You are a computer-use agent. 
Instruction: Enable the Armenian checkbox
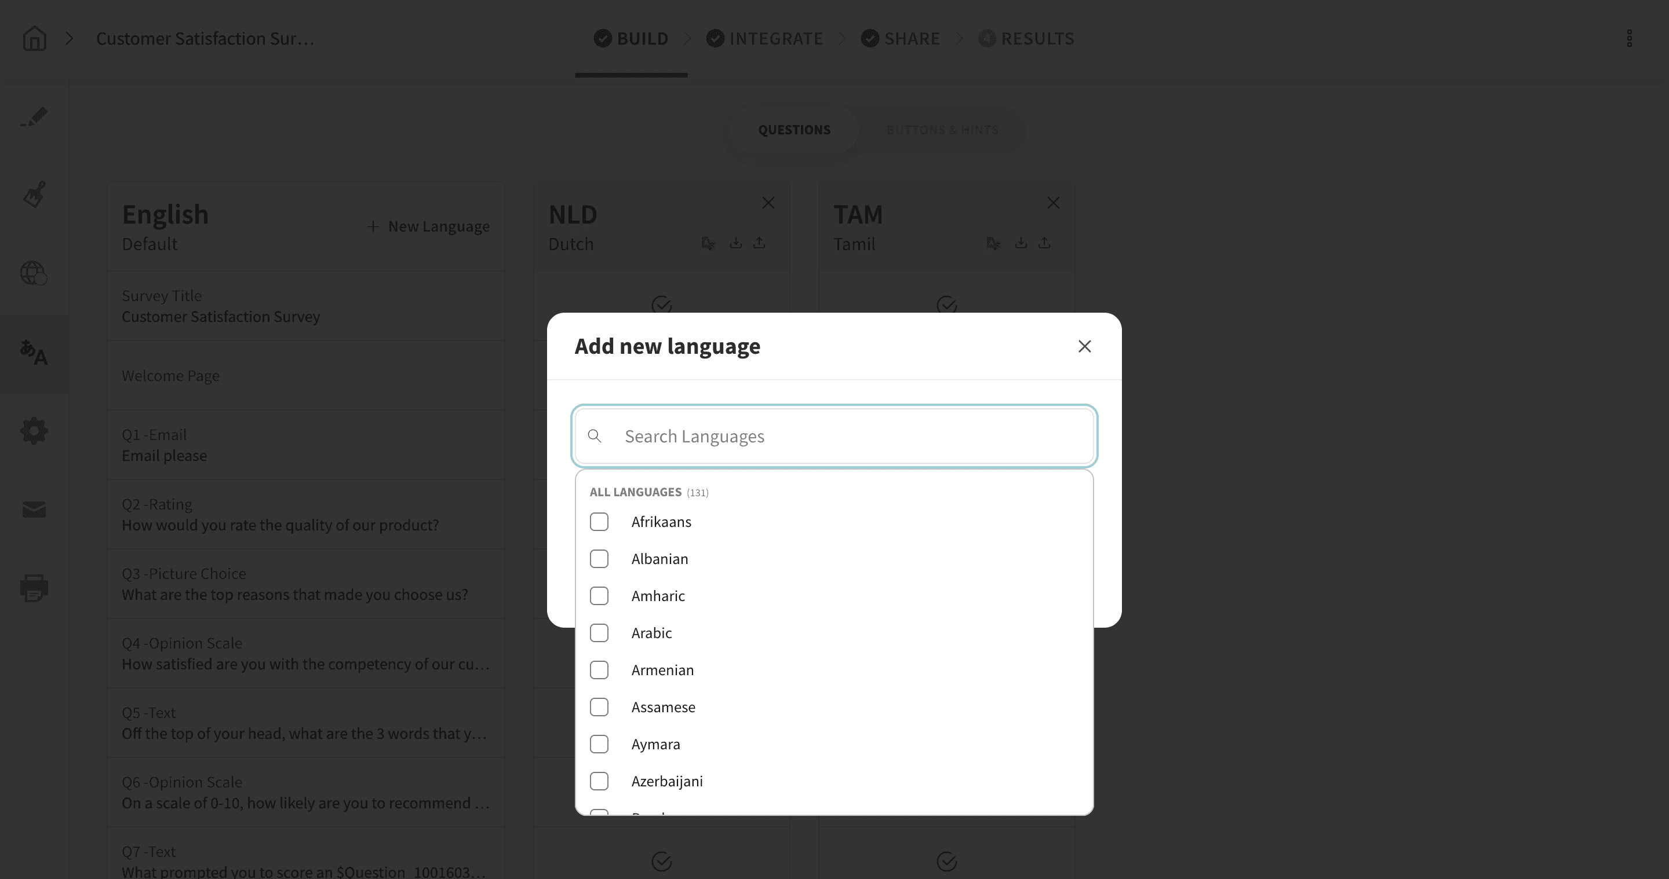599,670
